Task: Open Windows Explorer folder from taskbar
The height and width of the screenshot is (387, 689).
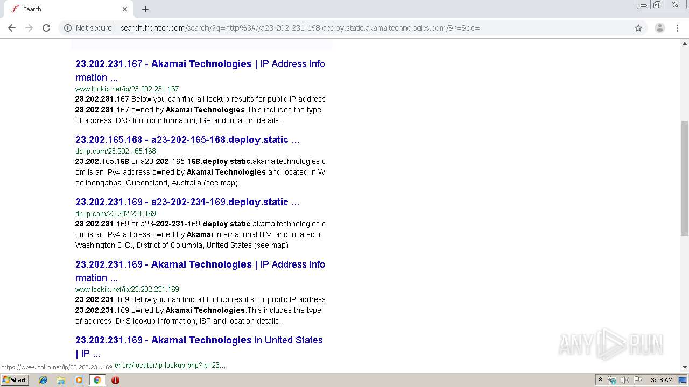Action: pos(61,380)
